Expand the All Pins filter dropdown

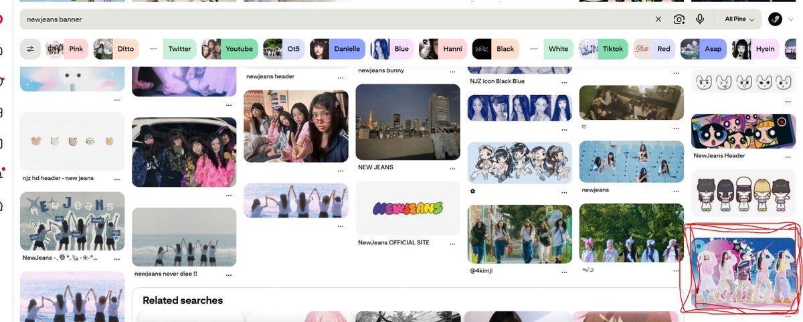click(739, 19)
